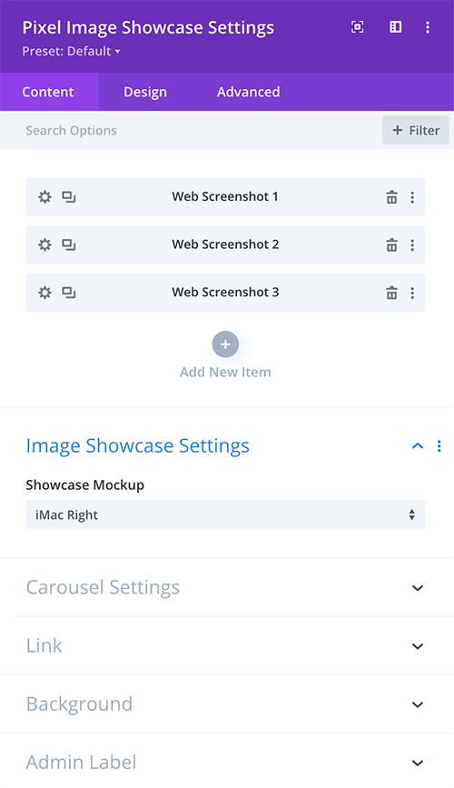Click the Filter button

pyautogui.click(x=416, y=131)
